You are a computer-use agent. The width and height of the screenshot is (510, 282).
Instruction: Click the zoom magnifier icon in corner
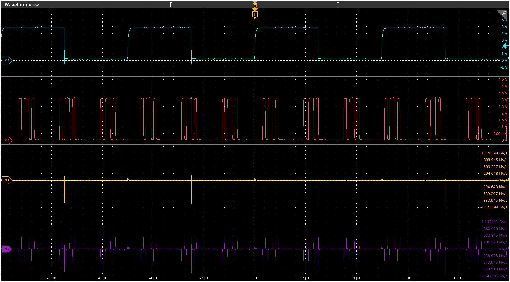pos(503,14)
